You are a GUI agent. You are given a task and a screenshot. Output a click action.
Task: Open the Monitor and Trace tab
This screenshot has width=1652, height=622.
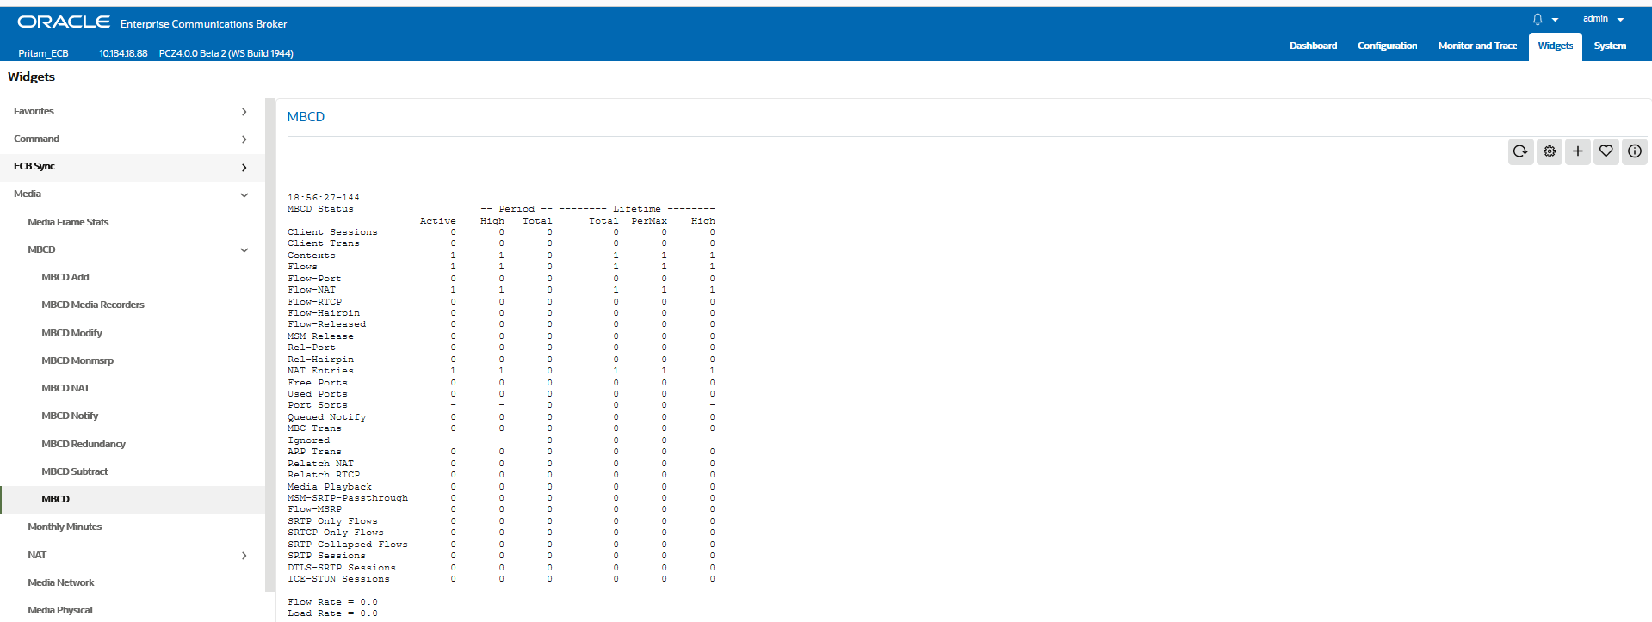point(1477,46)
